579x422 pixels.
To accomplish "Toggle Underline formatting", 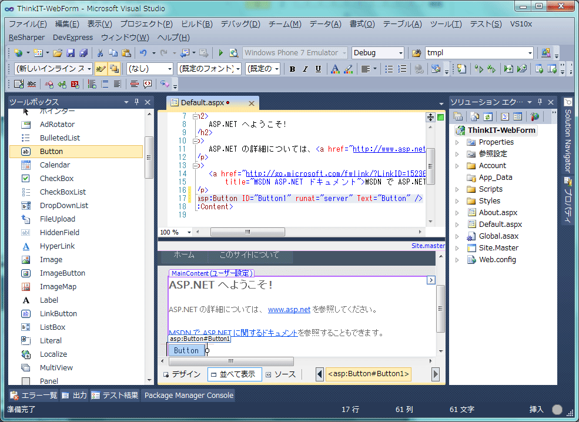I will click(318, 69).
